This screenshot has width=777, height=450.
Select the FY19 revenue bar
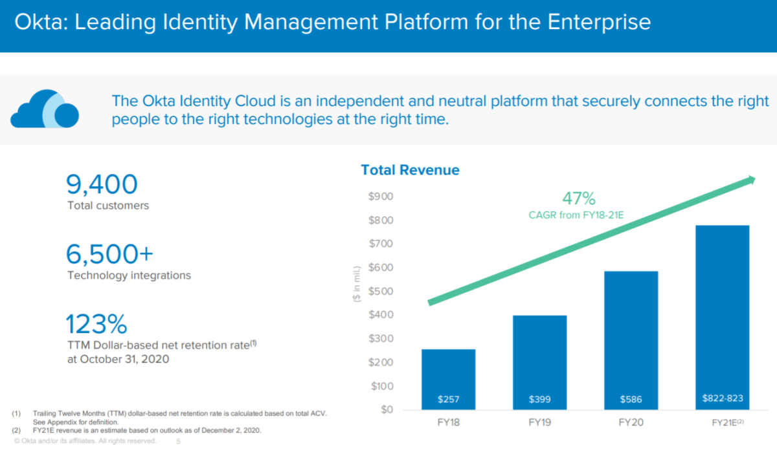(x=539, y=363)
